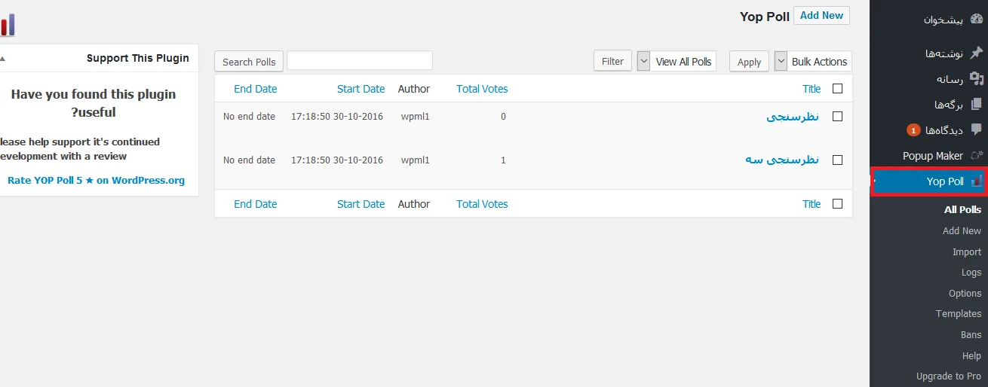Click Rate YOP Poll 5 ★ on WordPress.org link
Image resolution: width=988 pixels, height=387 pixels.
(x=96, y=181)
